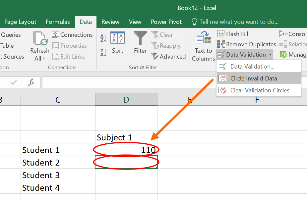
Task: Click the insert function fx button
Action: click(x=31, y=82)
